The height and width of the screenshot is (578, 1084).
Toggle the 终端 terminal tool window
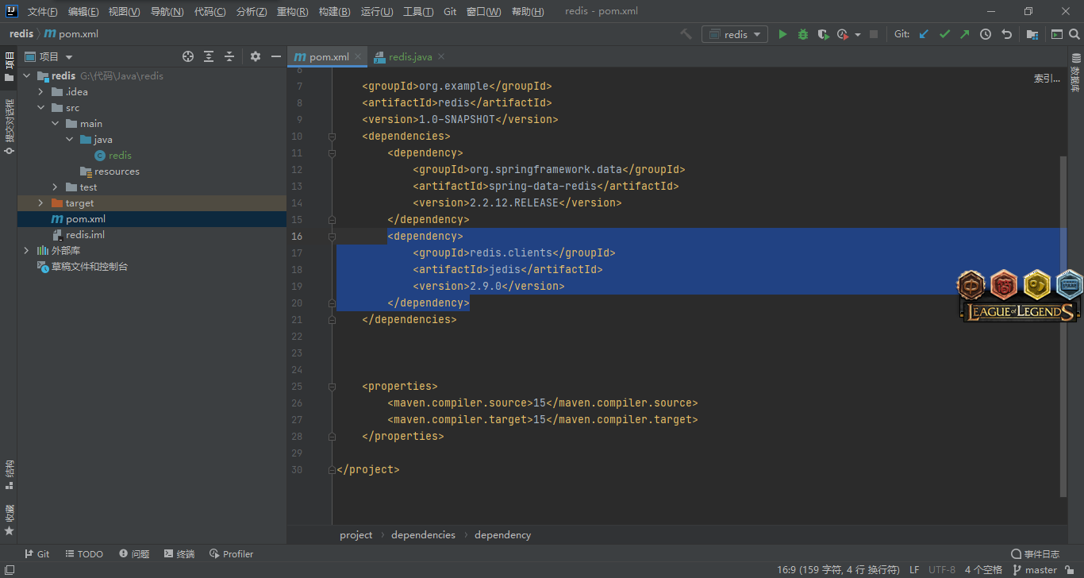pos(179,554)
